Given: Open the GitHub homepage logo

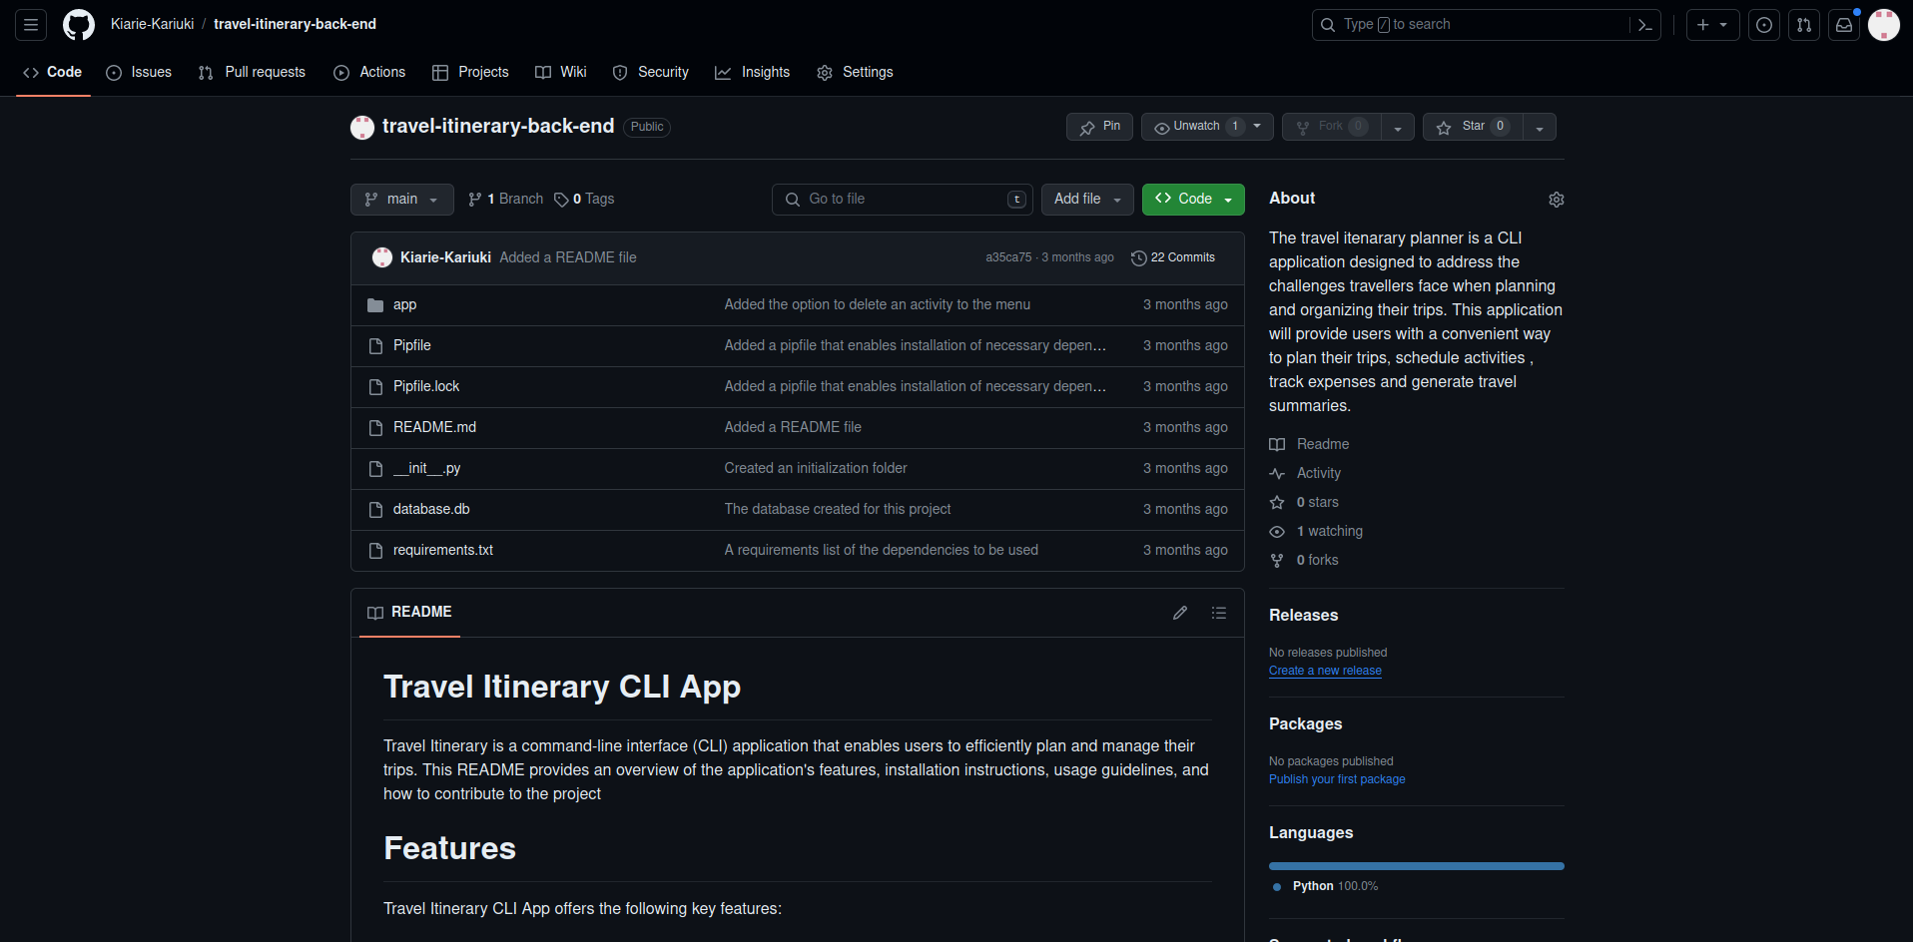Looking at the screenshot, I should pos(79,25).
